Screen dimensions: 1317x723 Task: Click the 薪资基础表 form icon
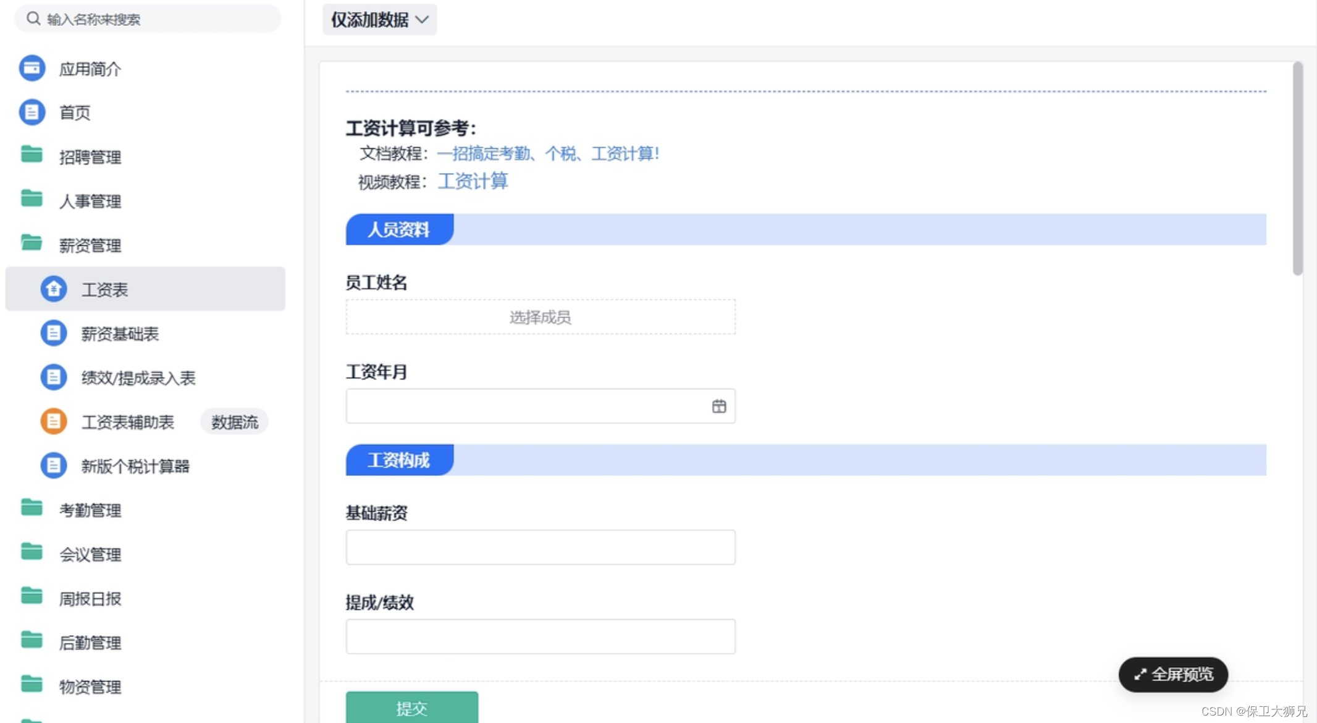point(54,334)
